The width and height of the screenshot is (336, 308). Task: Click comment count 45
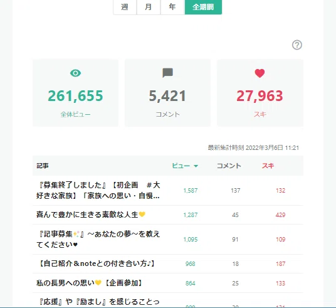pyautogui.click(x=235, y=215)
